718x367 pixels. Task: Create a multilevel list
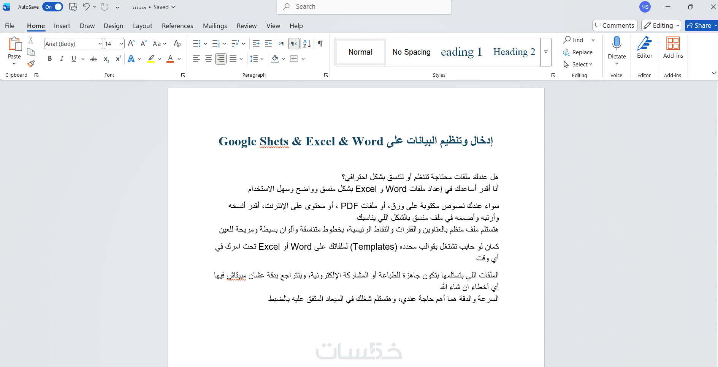(x=235, y=44)
